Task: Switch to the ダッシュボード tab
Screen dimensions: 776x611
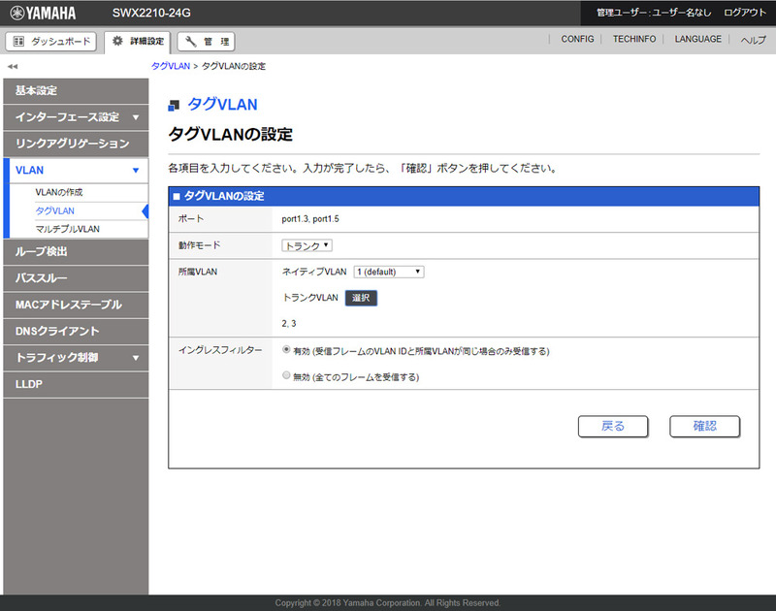Action: tap(50, 41)
